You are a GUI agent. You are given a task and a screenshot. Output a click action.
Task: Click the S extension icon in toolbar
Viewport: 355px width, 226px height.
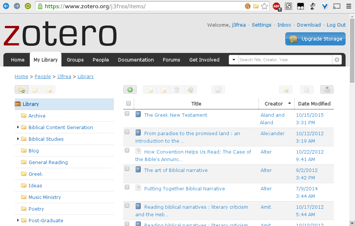click(x=288, y=6)
